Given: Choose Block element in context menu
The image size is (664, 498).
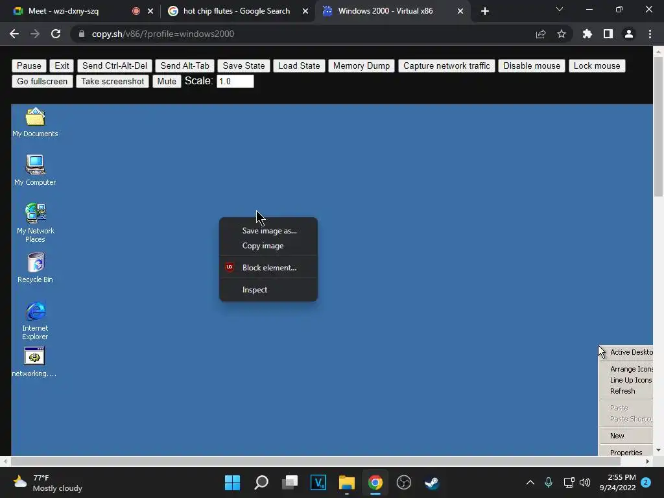Looking at the screenshot, I should coord(268,268).
